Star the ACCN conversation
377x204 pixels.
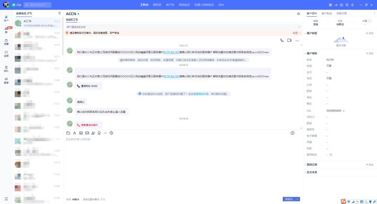pyautogui.click(x=298, y=14)
